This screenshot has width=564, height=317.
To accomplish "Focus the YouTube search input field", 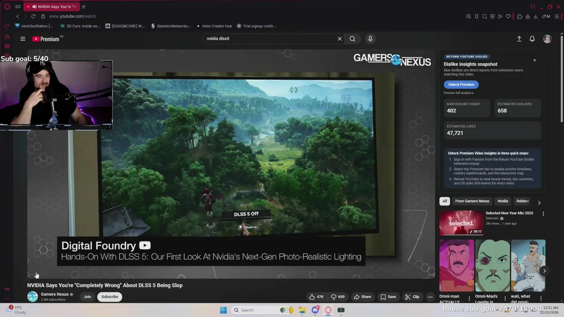I will point(269,39).
